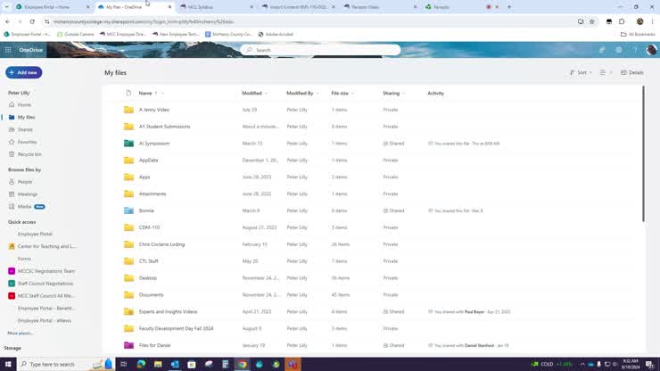The width and height of the screenshot is (660, 371).
Task: Open the File size column dropdown
Action: point(342,93)
